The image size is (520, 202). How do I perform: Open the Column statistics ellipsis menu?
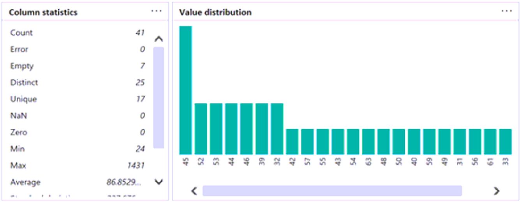point(156,11)
